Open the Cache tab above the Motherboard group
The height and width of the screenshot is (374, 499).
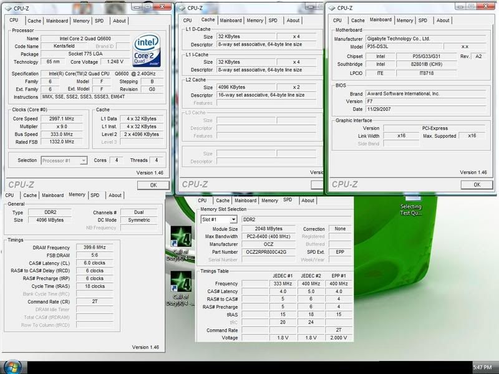[358, 21]
